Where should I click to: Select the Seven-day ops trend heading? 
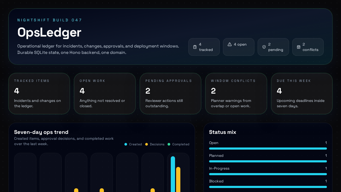click(x=41, y=132)
